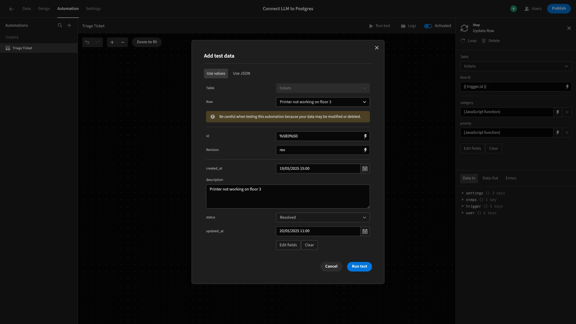Click the Update Row step sync icon
Viewport: 576px width, 324px height.
click(464, 28)
